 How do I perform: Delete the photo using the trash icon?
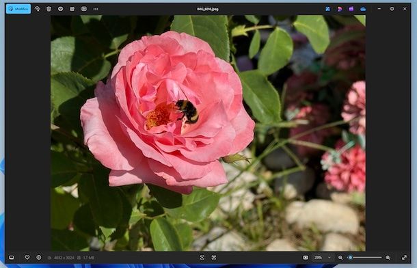[x=49, y=9]
